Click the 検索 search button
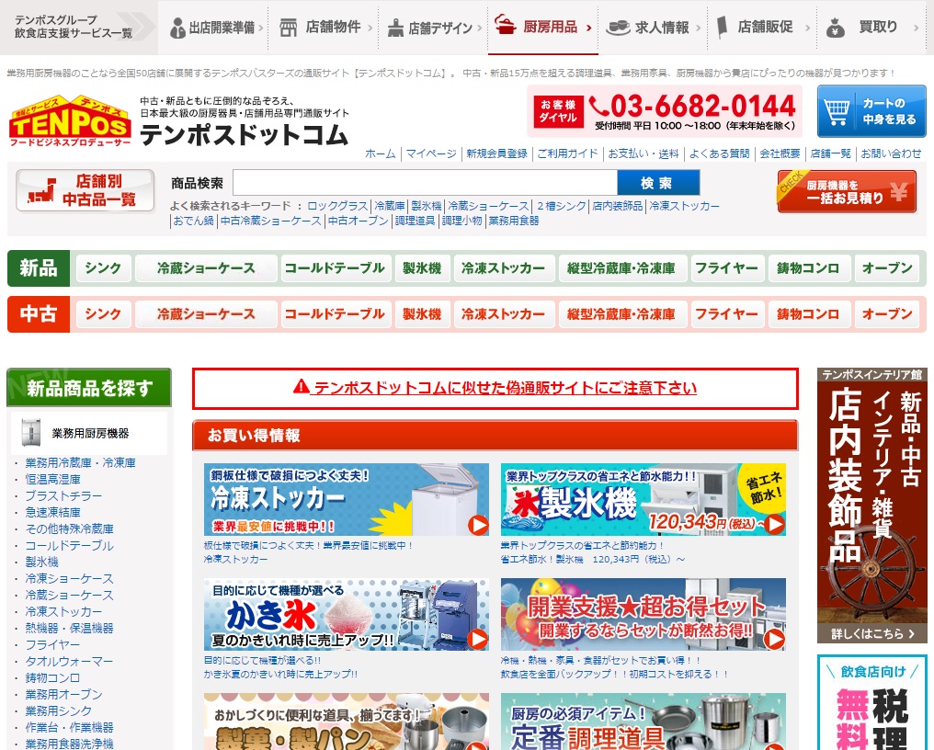 coord(658,183)
